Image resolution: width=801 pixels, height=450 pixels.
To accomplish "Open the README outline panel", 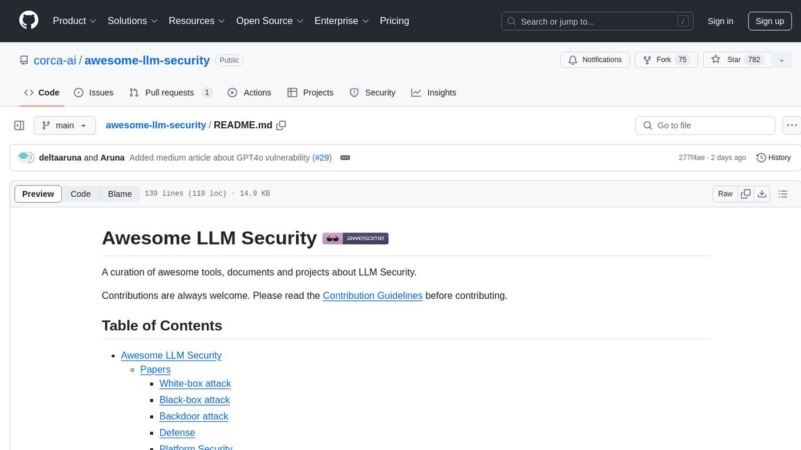I will (x=783, y=194).
